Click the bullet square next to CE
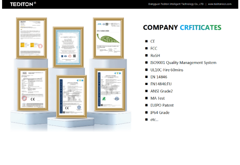 (x=147, y=41)
